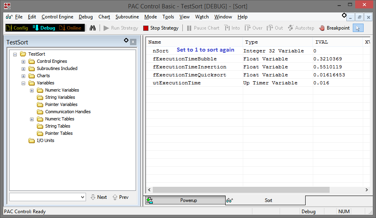Select String Tables tree item

58,126
